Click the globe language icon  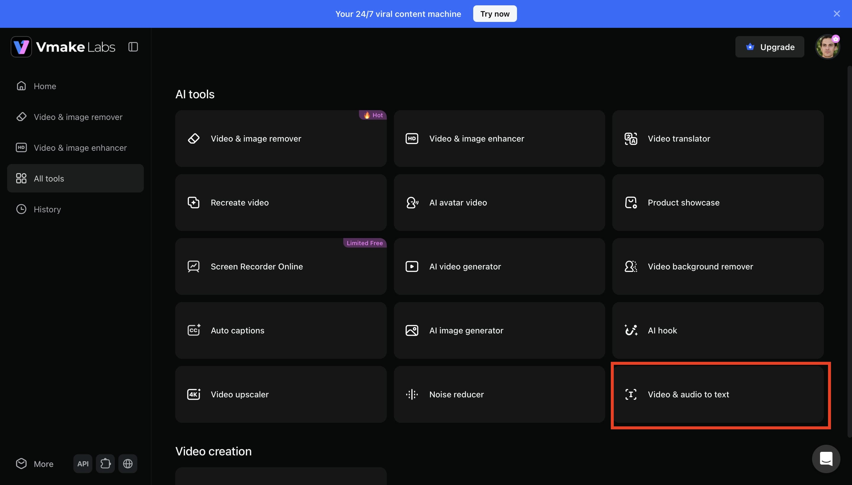128,464
